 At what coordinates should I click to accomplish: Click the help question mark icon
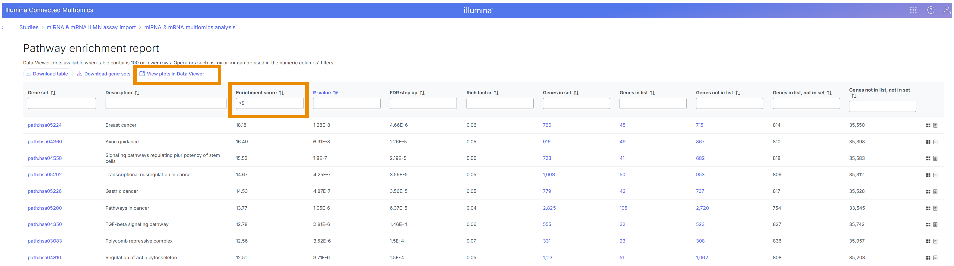tap(930, 10)
